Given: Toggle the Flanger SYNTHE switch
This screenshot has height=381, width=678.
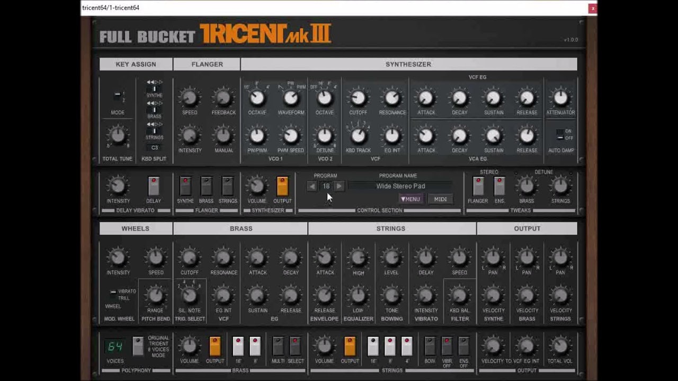Looking at the screenshot, I should [185, 186].
